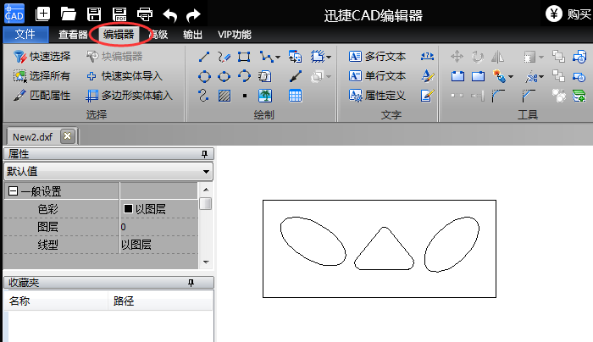This screenshot has height=342, width=593.
Task: Click the Undo arrow icon
Action: click(169, 14)
